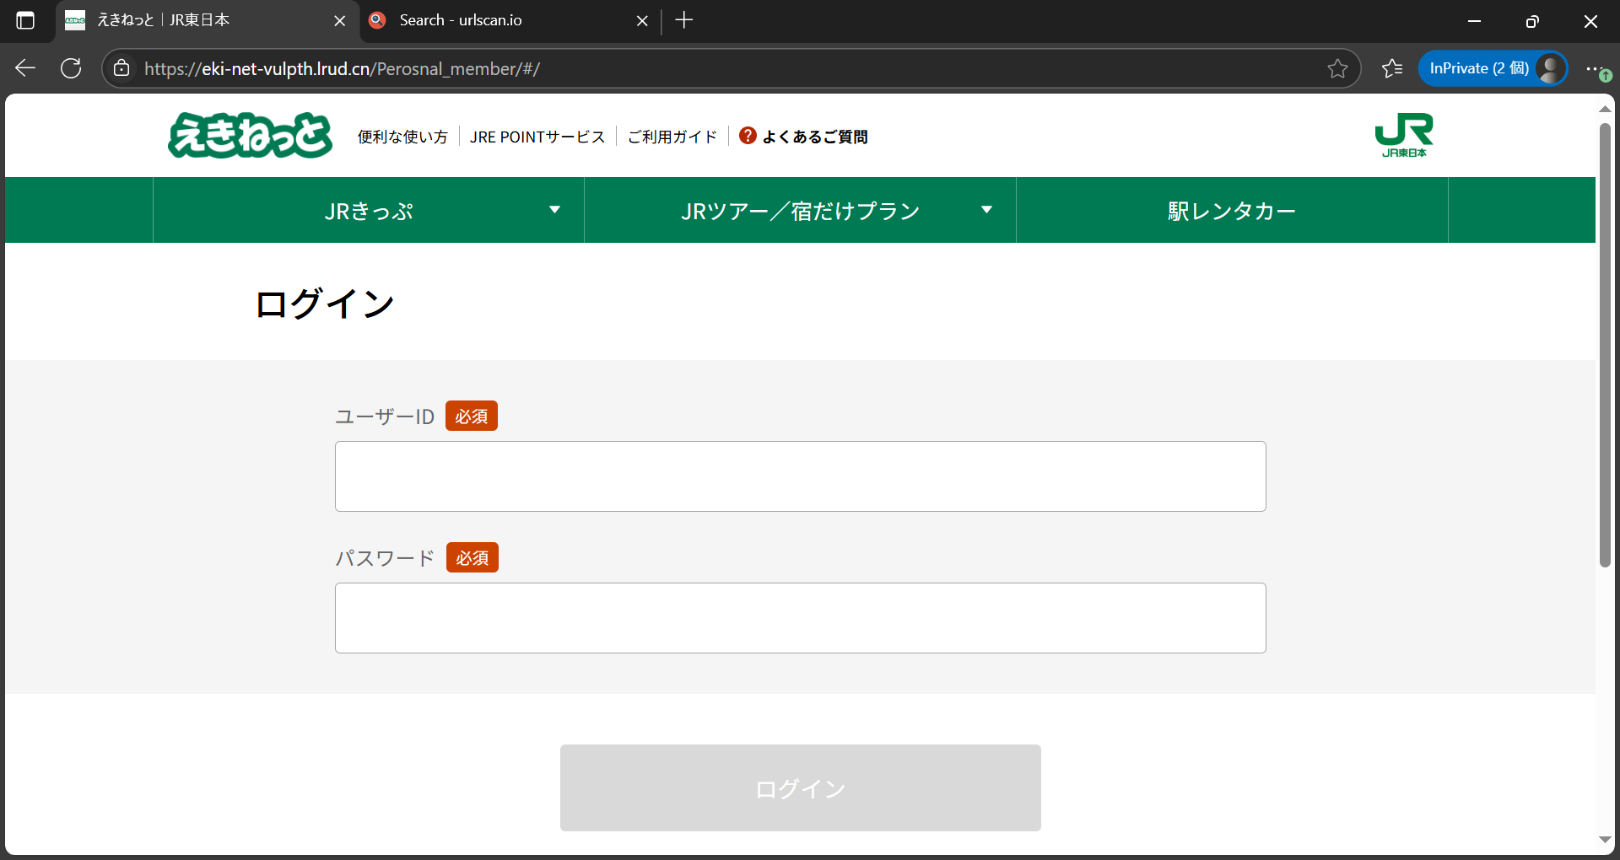Click the えきねっと logo
This screenshot has height=860, width=1620.
[x=251, y=135]
